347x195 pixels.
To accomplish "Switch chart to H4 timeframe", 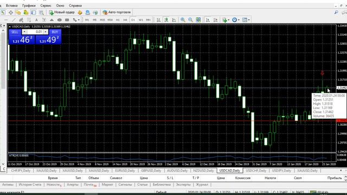I will 125,20.
